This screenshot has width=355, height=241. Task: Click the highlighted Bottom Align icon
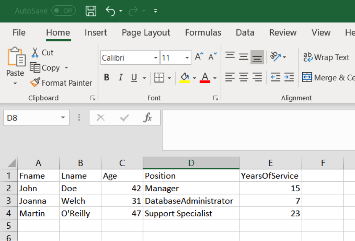(x=257, y=57)
